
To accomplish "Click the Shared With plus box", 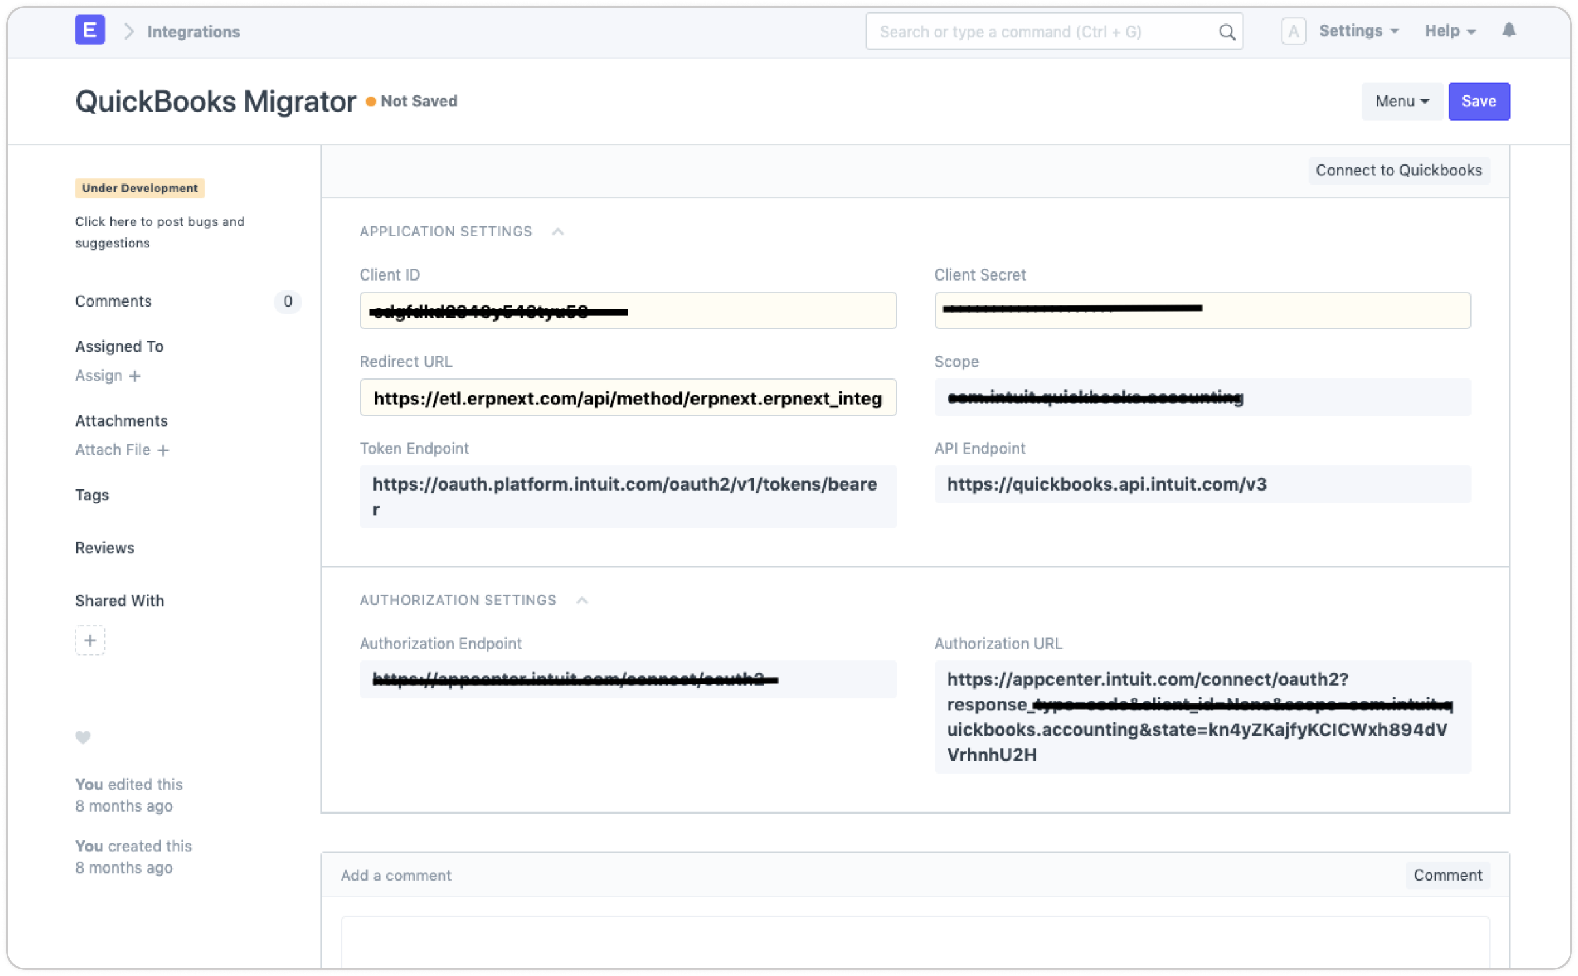I will 90,640.
